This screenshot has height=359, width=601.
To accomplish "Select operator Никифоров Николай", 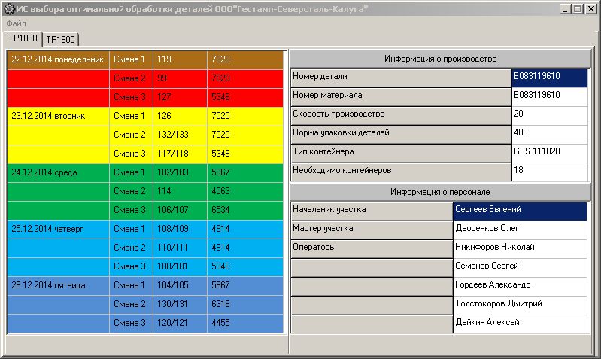I will pos(520,249).
